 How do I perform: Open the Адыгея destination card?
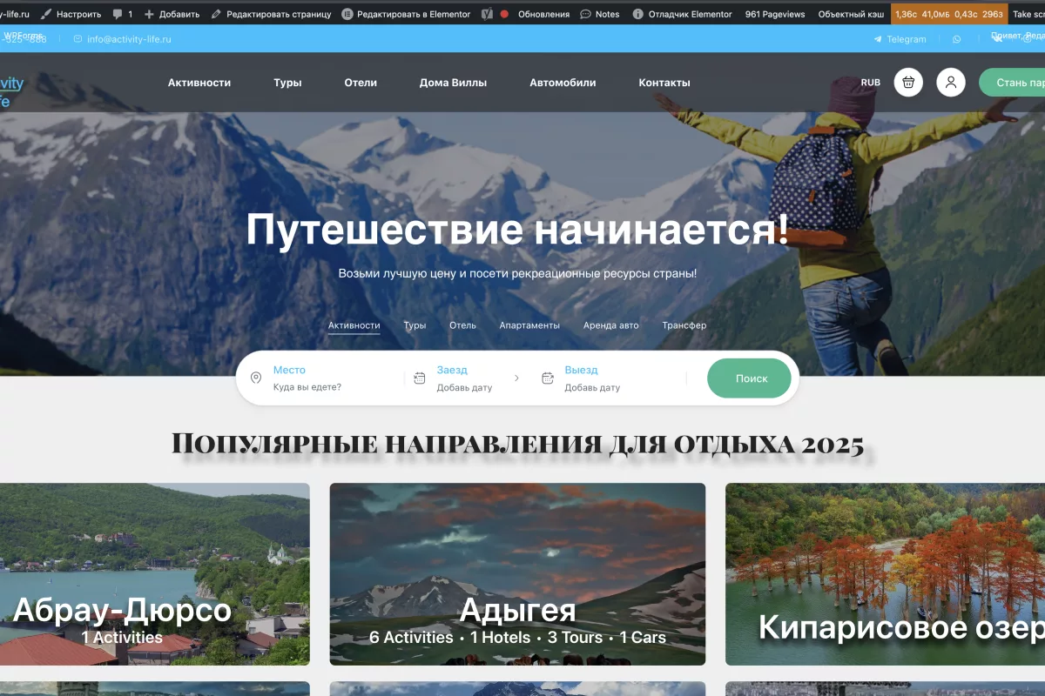(x=517, y=574)
